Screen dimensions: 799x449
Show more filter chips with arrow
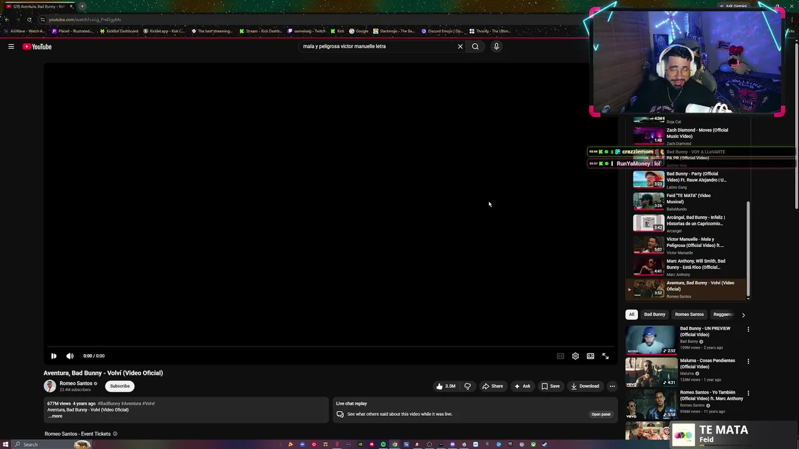tap(743, 315)
